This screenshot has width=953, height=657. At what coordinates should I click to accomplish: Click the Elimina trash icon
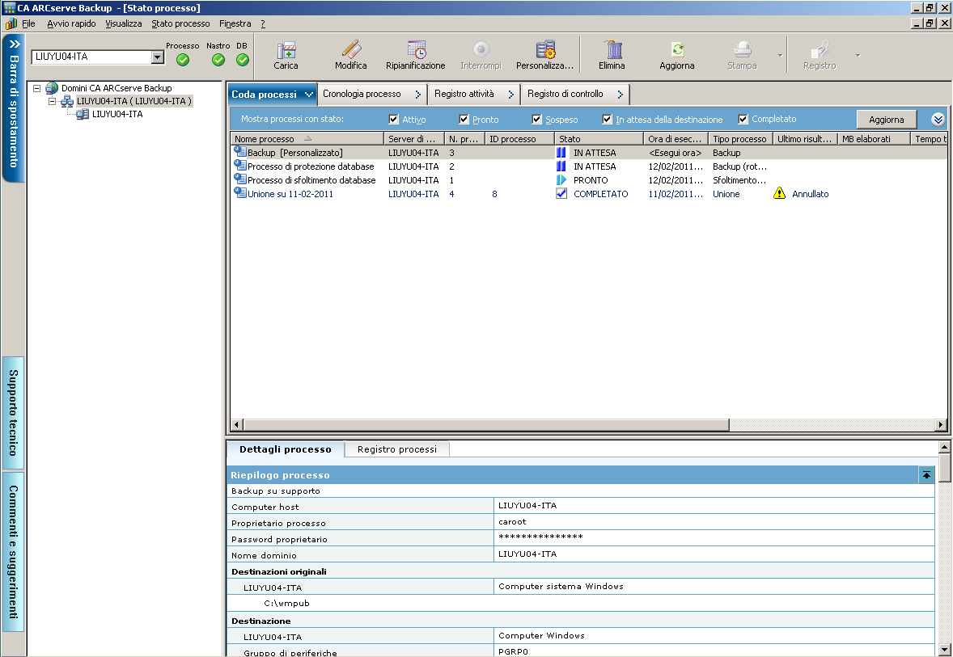point(612,51)
